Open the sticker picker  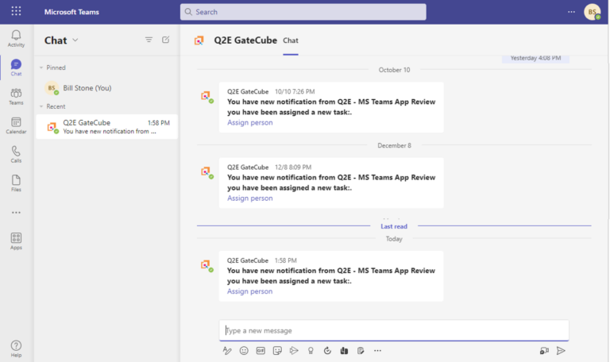click(277, 351)
